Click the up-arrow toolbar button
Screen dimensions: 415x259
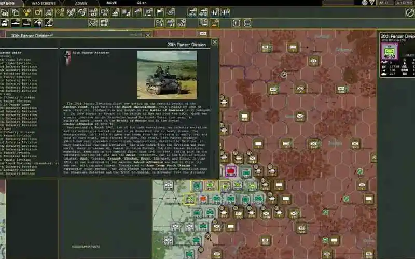click(x=236, y=23)
